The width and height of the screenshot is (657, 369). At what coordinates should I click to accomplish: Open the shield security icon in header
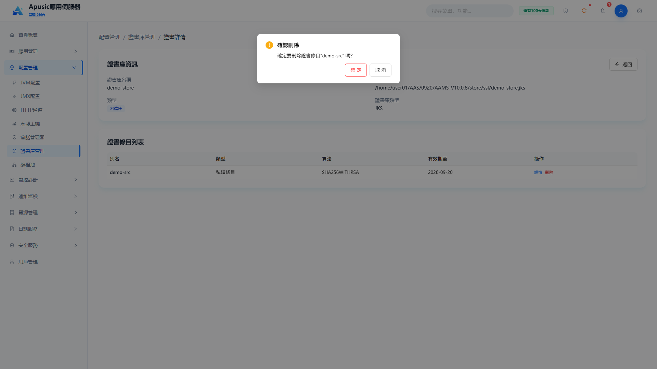tap(566, 11)
